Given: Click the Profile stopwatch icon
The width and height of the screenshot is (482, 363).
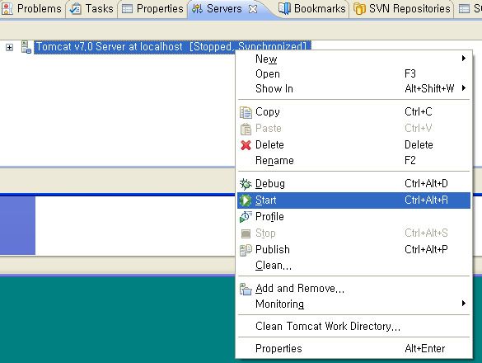Looking at the screenshot, I should pyautogui.click(x=246, y=217).
